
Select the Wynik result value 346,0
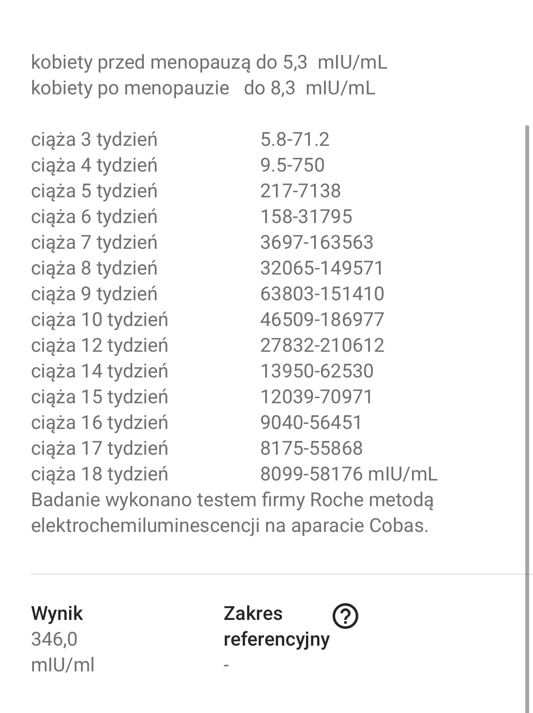55,639
